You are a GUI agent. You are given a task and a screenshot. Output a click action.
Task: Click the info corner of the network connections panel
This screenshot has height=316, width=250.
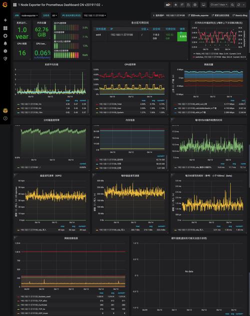point(14,237)
